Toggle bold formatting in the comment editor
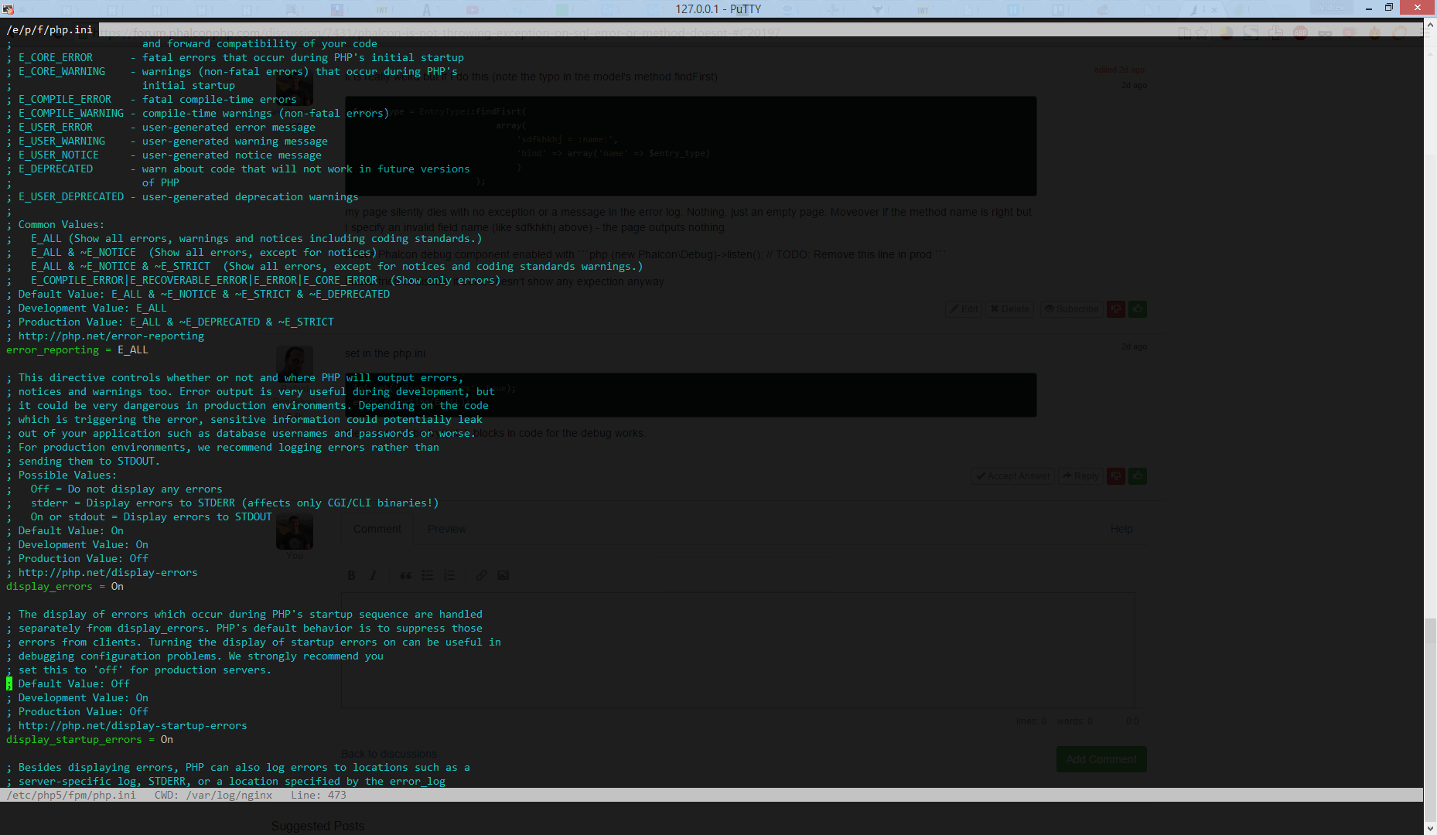This screenshot has height=835, width=1437. pyautogui.click(x=351, y=575)
